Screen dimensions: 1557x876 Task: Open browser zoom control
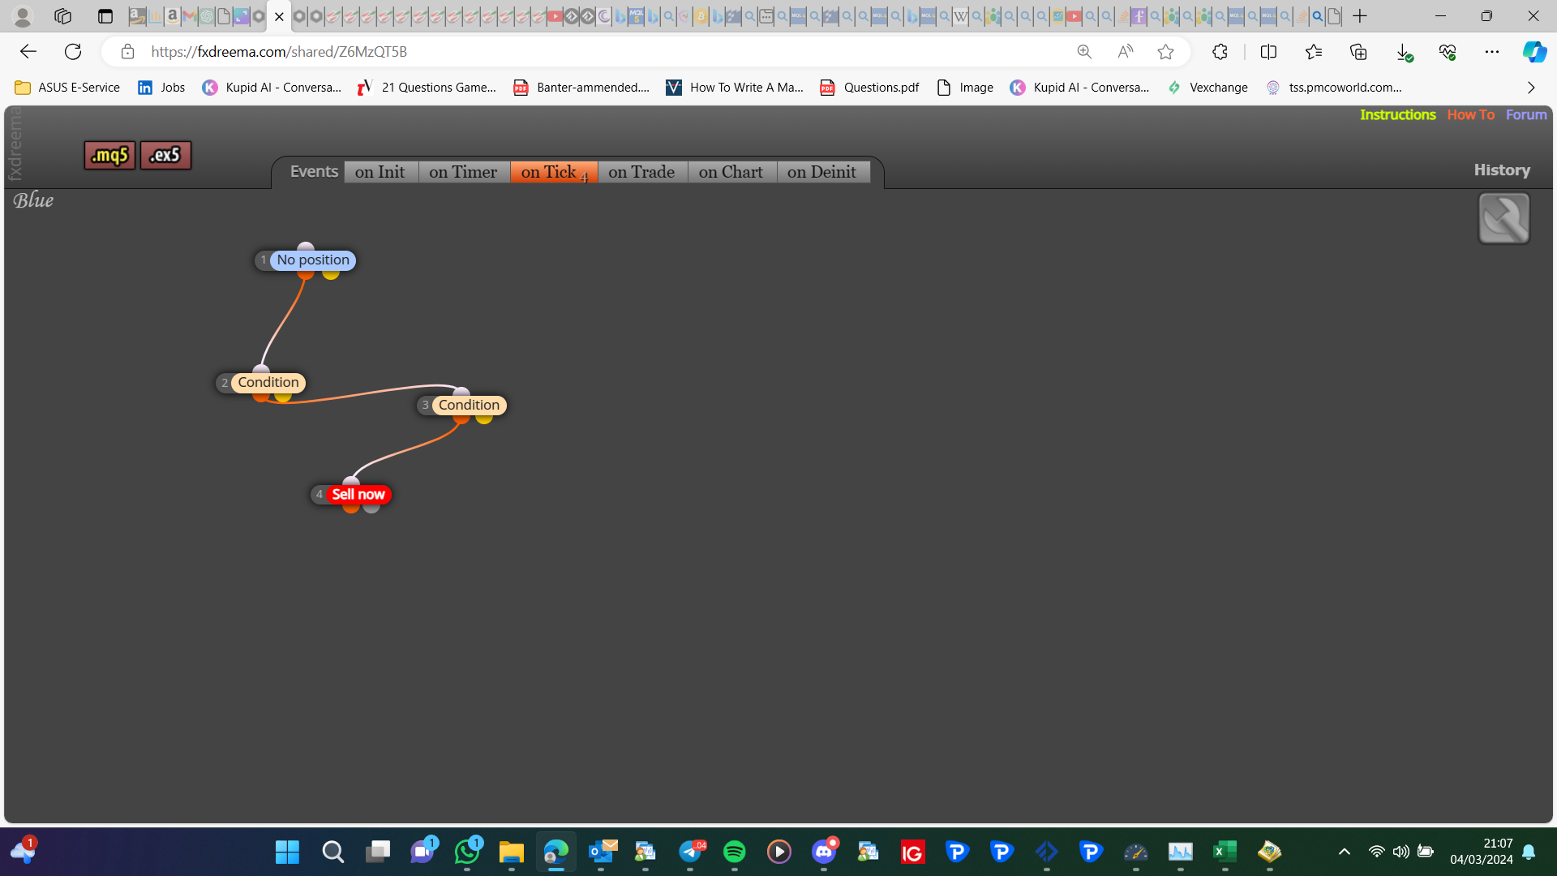point(1084,52)
